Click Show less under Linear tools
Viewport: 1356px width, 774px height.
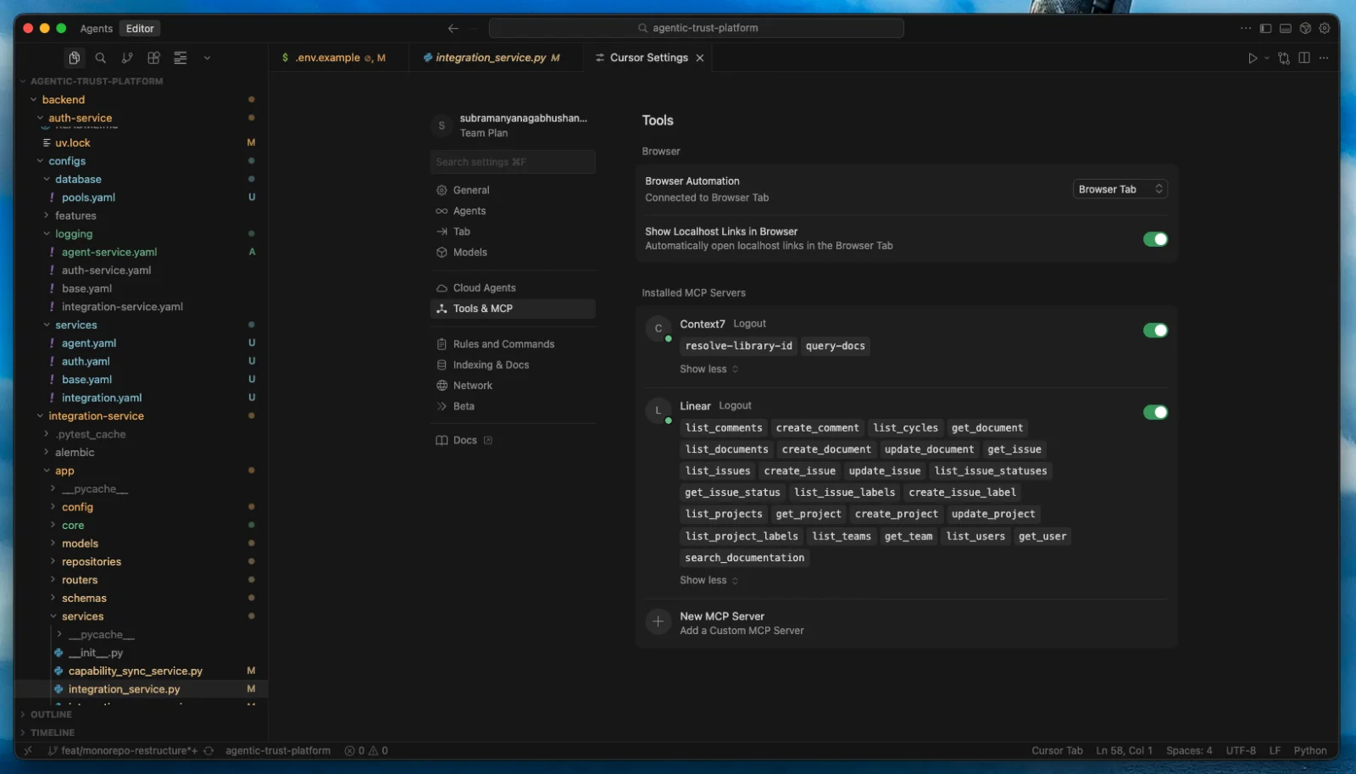coord(709,580)
